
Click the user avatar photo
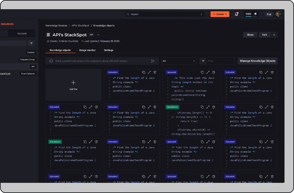coord(278,14)
